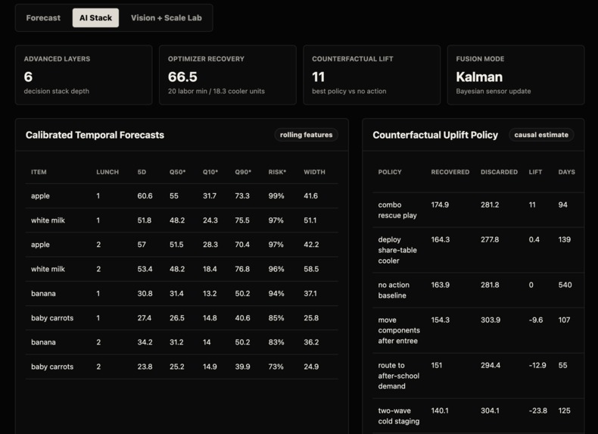The width and height of the screenshot is (598, 434).
Task: Select the white milk row with 96% risk
Action: [x=182, y=269]
